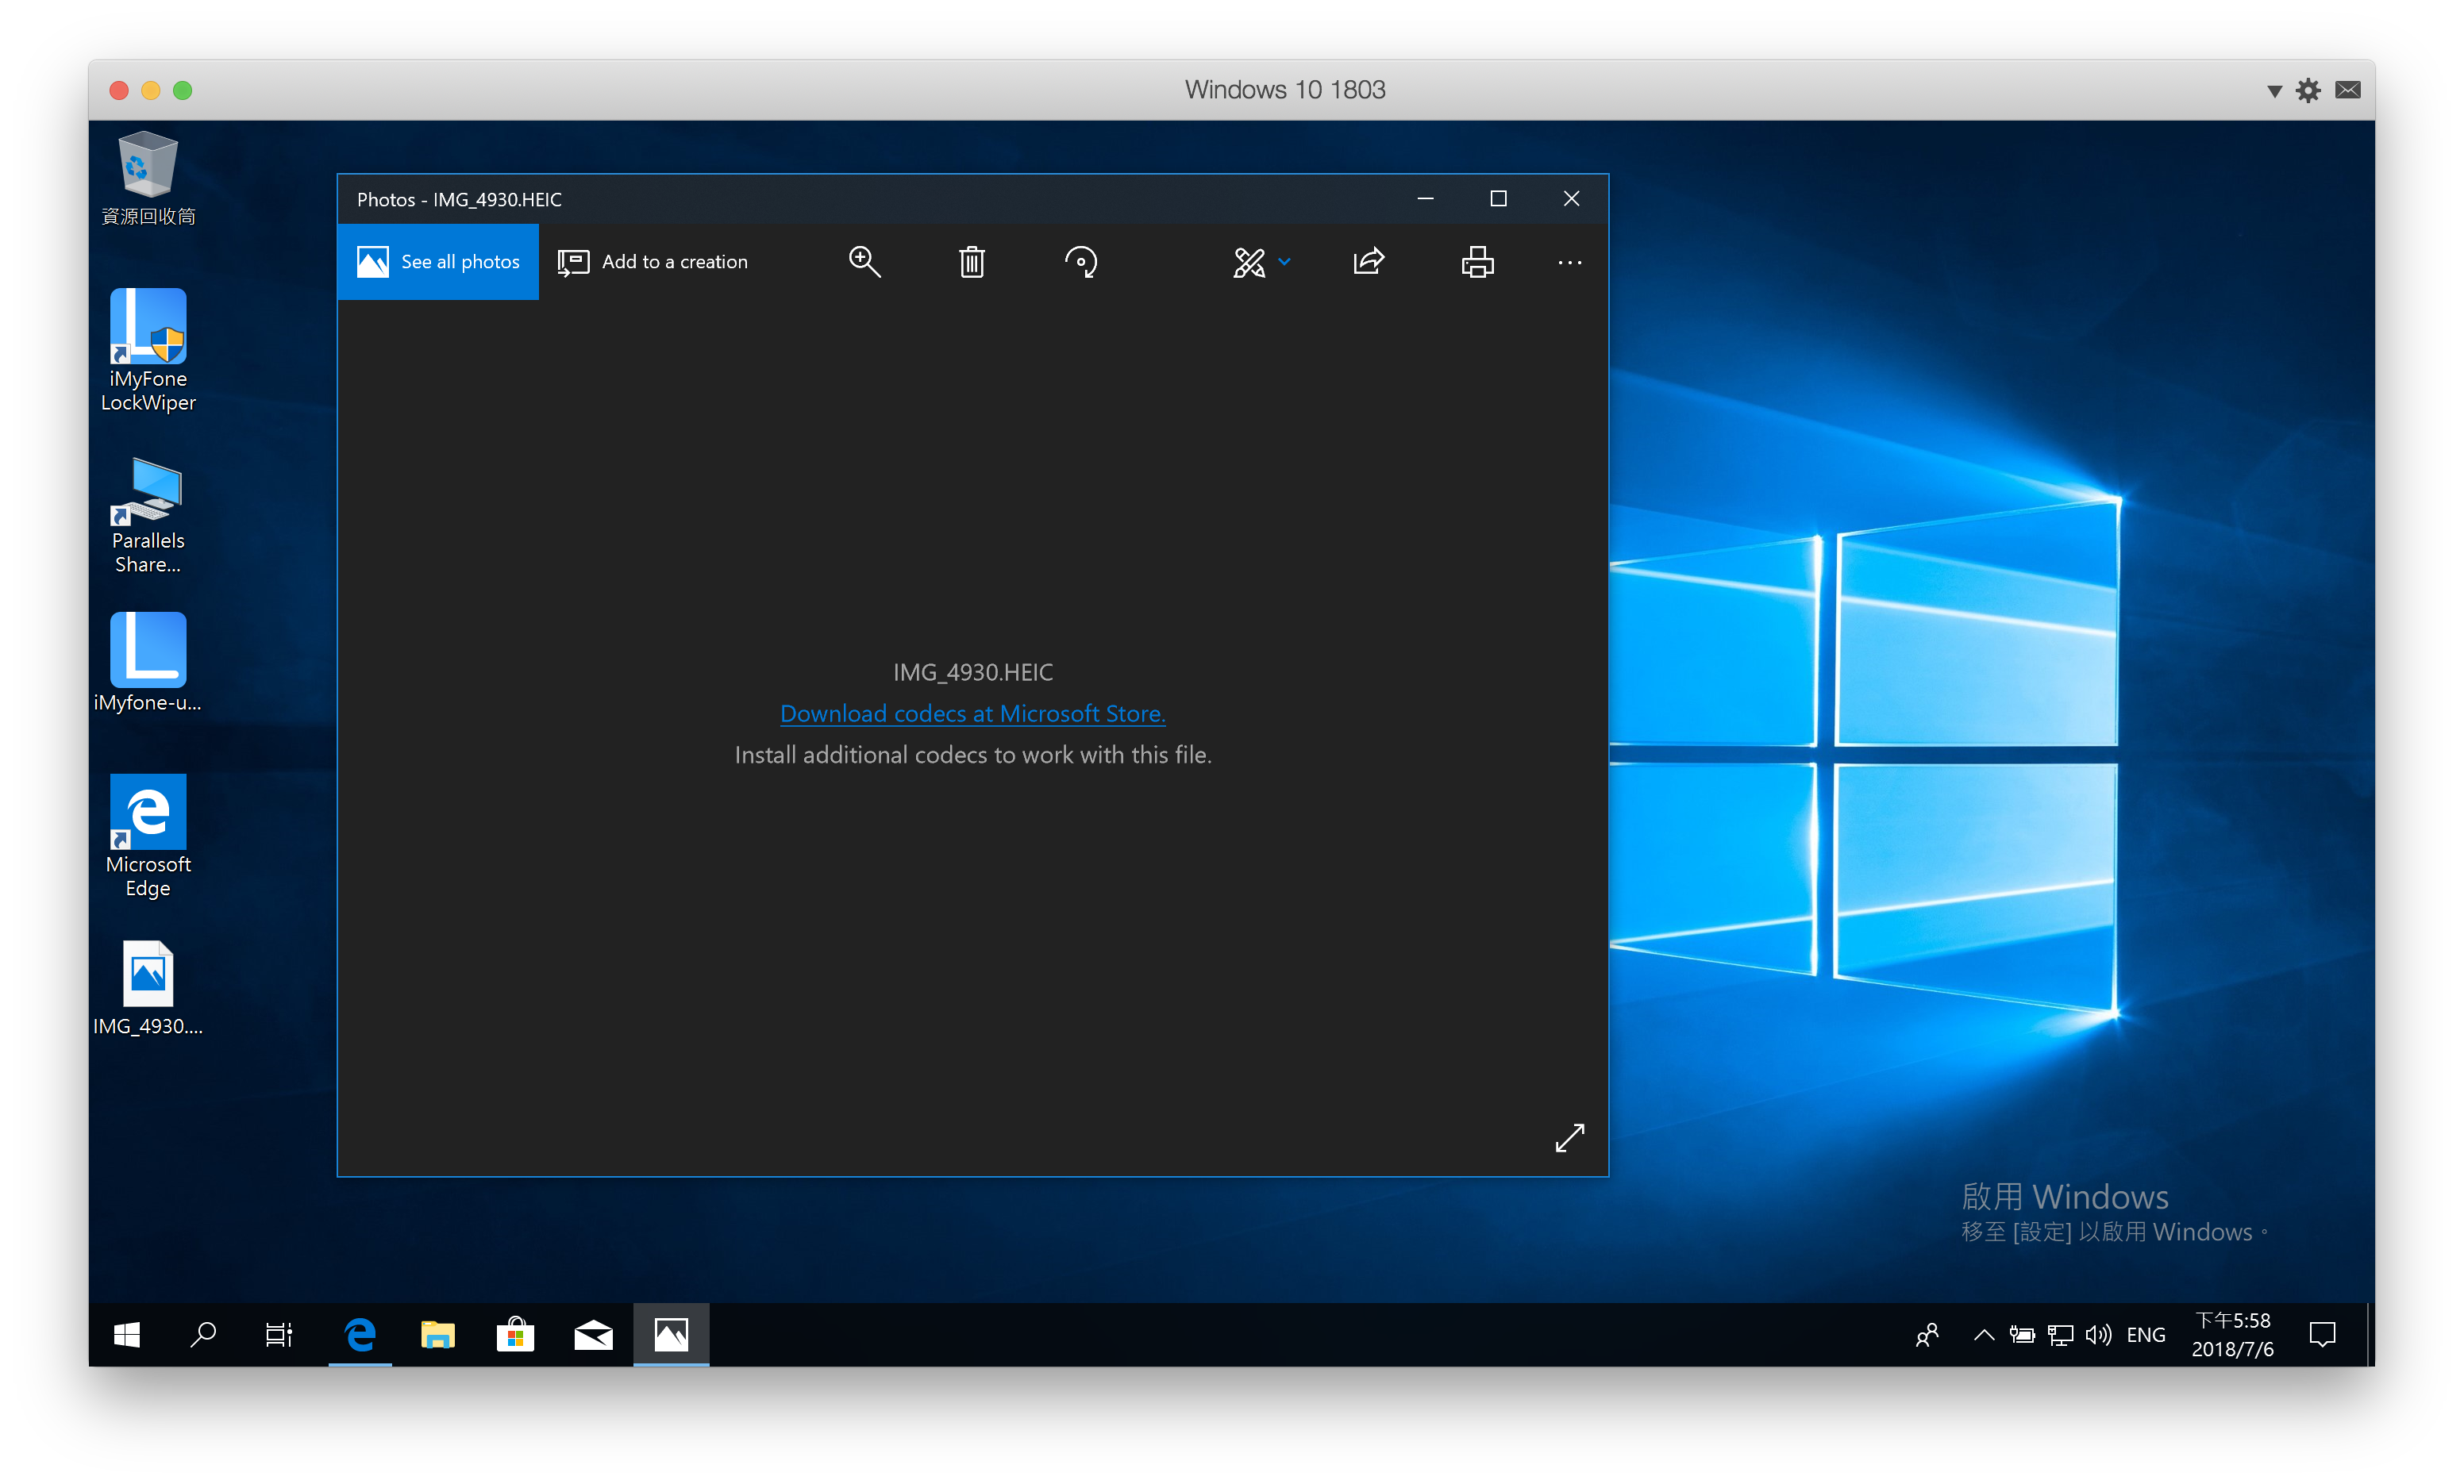The width and height of the screenshot is (2464, 1484).
Task: Delete the photo using the trash icon
Action: (x=972, y=262)
